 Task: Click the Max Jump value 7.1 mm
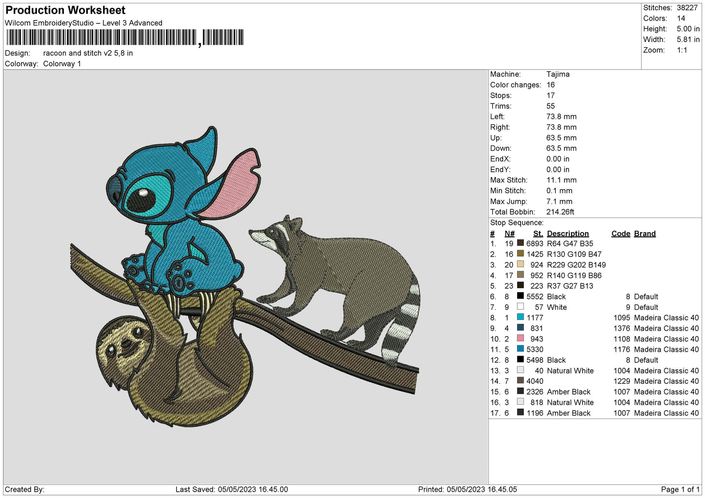coord(559,201)
